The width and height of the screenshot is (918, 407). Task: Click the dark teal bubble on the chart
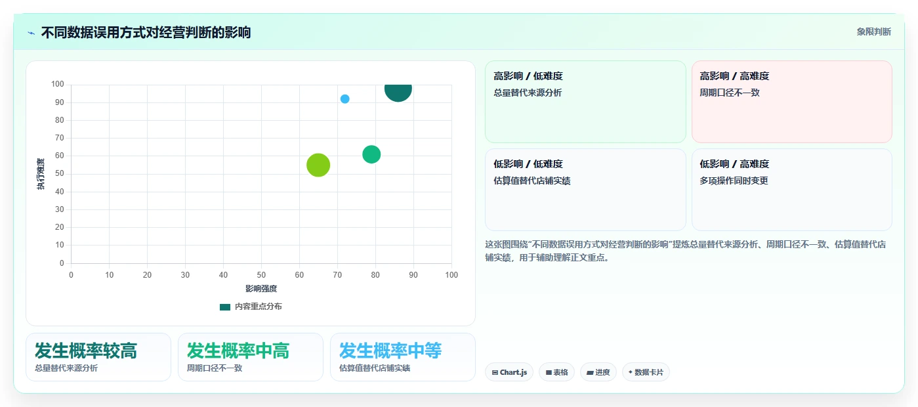(398, 90)
